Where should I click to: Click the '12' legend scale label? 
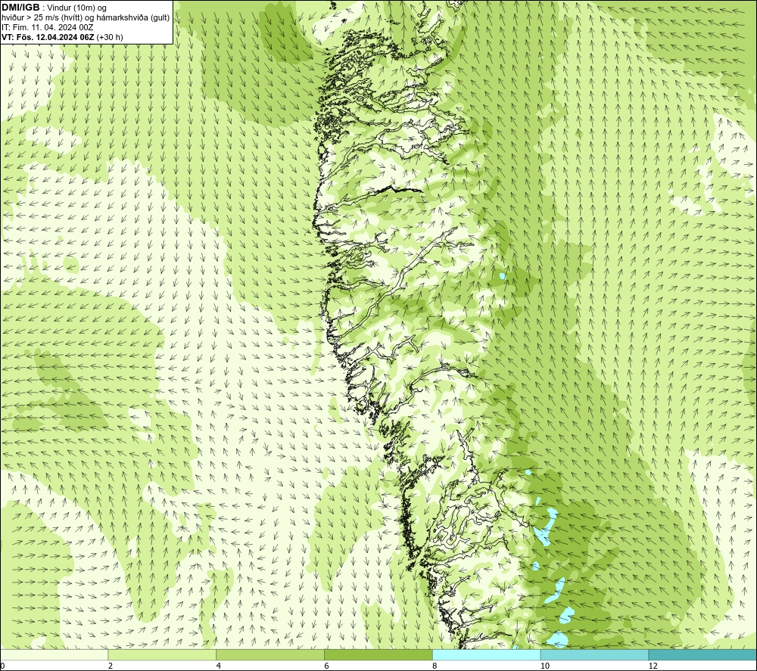click(x=653, y=666)
